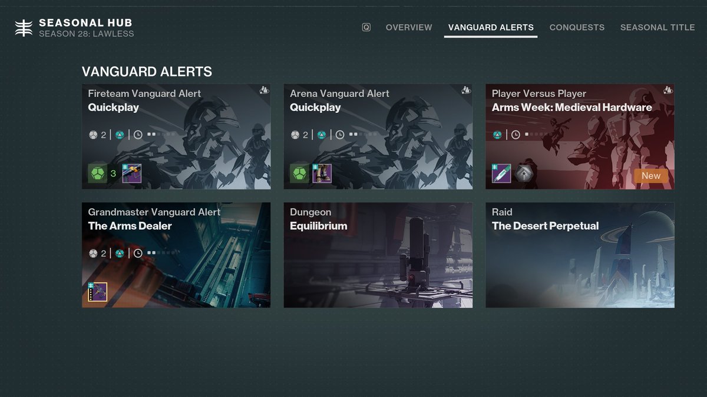Click the 'Raid' label text
This screenshot has width=707, height=397.
pos(502,212)
